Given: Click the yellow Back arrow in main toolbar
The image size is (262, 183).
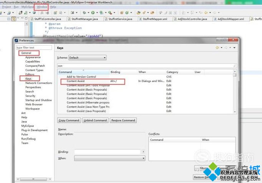Looking at the screenshot, I should pos(206,13).
